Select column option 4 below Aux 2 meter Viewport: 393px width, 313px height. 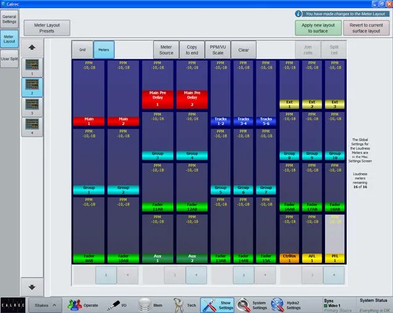(x=196, y=275)
